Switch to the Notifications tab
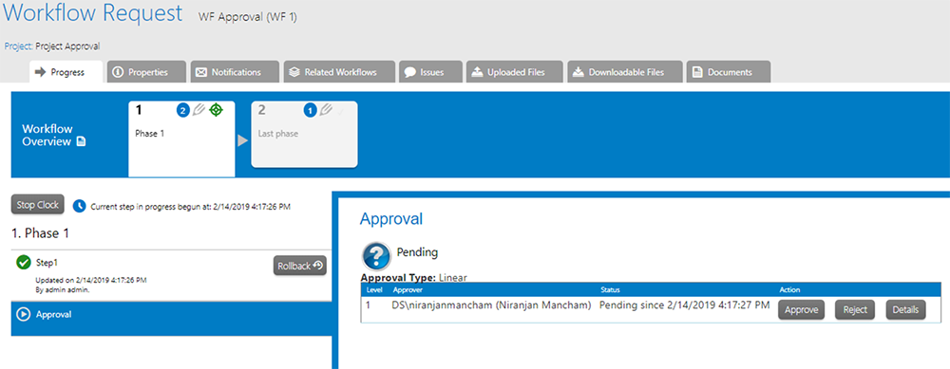Viewport: 950px width, 369px height. pos(235,72)
